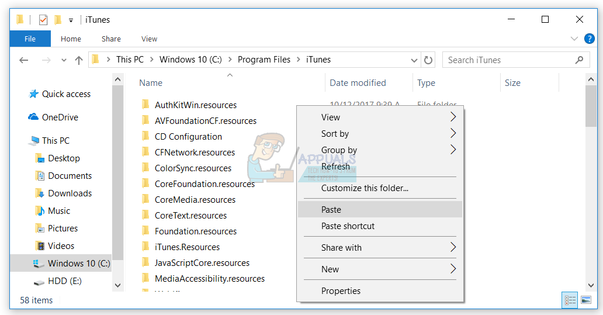Sort by Date modified column header
This screenshot has width=603, height=315.
pyautogui.click(x=358, y=82)
